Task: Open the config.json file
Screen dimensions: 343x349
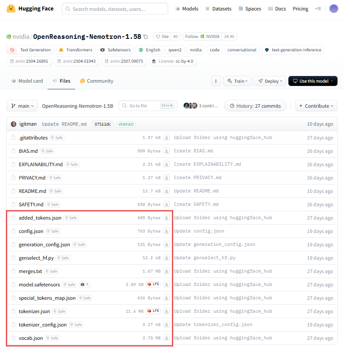Action: click(31, 231)
